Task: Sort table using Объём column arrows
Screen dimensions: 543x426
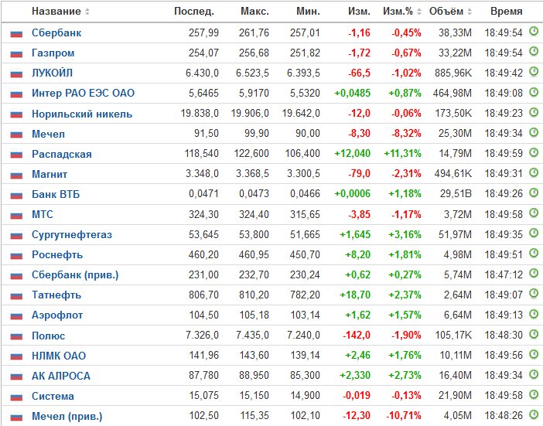Action: click(x=470, y=12)
